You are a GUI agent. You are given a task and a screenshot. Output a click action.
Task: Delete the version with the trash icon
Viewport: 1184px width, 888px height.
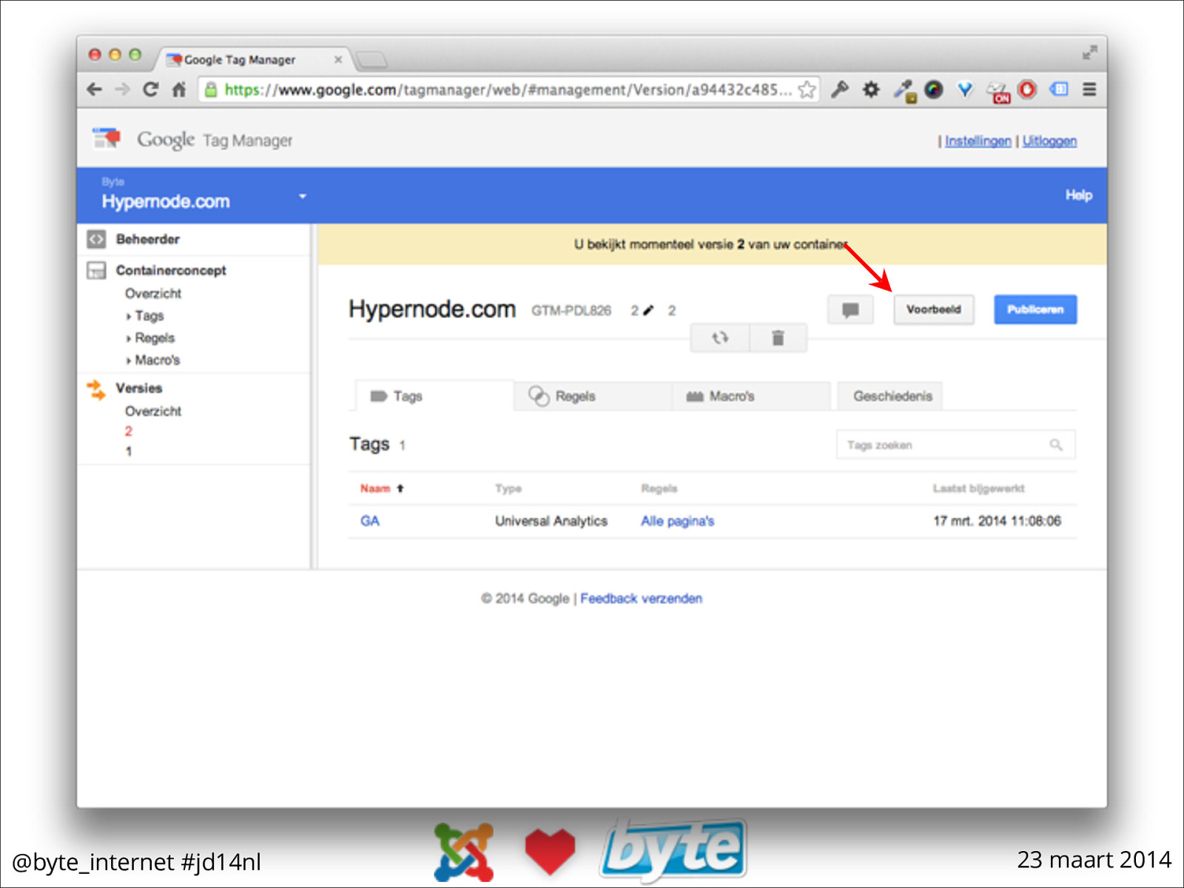tap(778, 338)
